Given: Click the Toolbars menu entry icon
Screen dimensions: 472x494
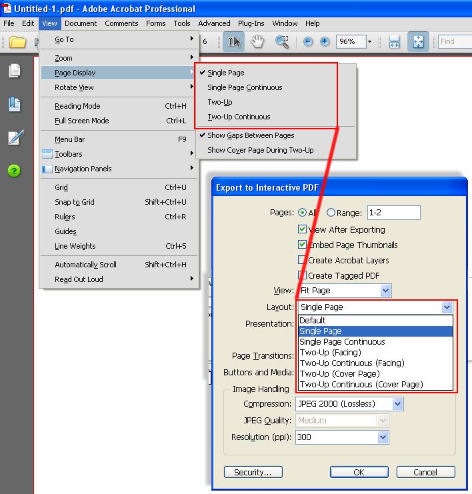Looking at the screenshot, I should coord(47,154).
